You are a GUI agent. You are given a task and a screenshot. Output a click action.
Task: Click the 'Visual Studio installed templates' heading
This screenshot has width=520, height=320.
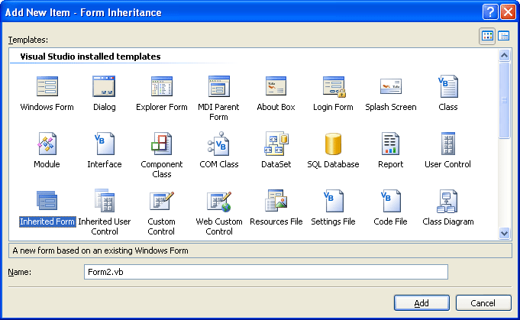(x=90, y=57)
